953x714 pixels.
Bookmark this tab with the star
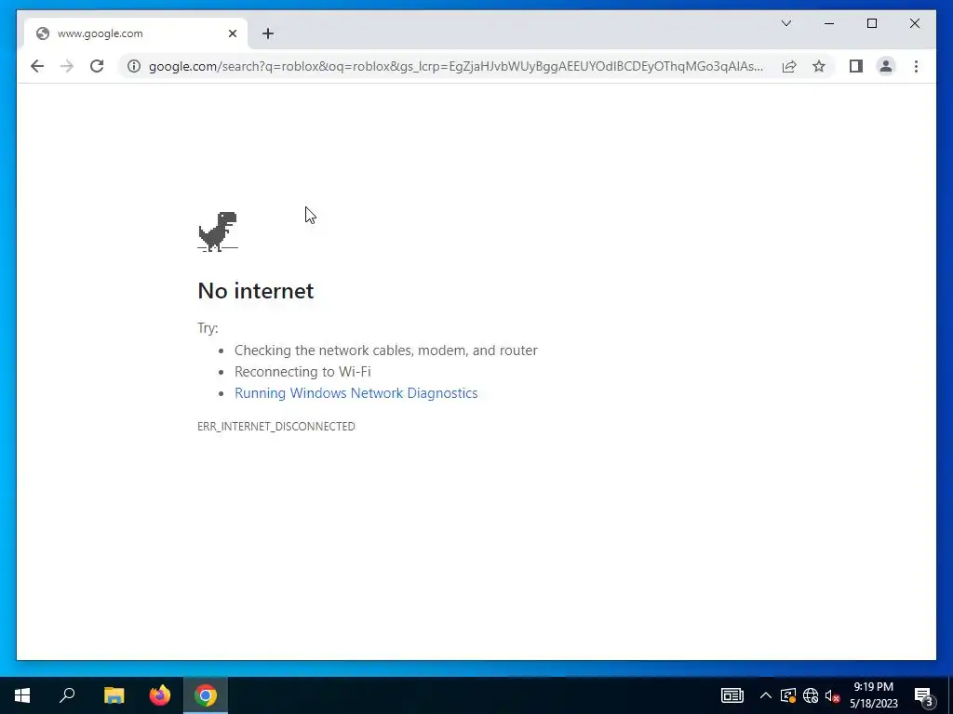[x=819, y=66]
